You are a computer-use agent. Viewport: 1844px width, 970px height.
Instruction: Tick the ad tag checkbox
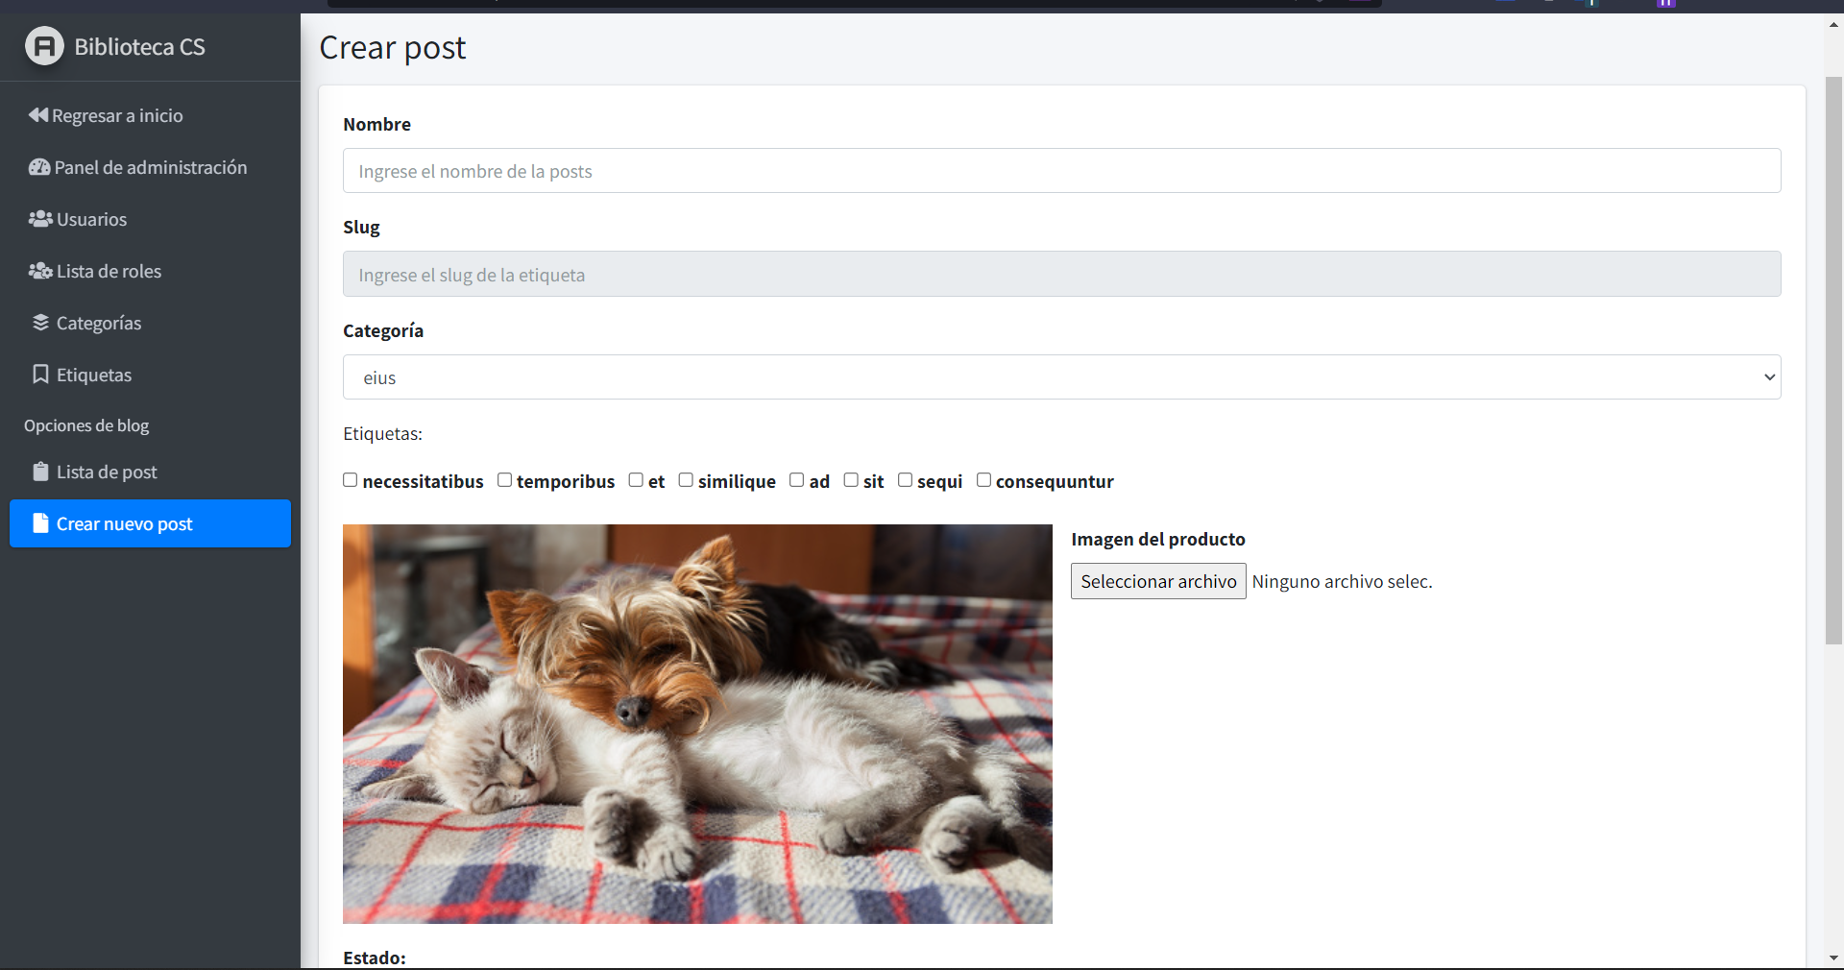point(797,480)
